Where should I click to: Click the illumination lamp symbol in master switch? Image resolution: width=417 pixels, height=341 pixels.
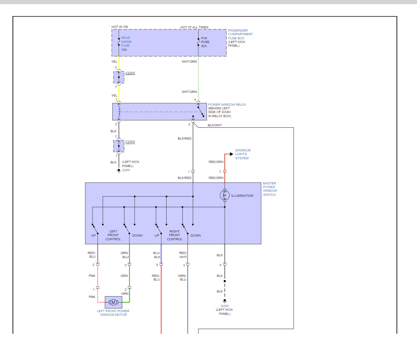225,195
